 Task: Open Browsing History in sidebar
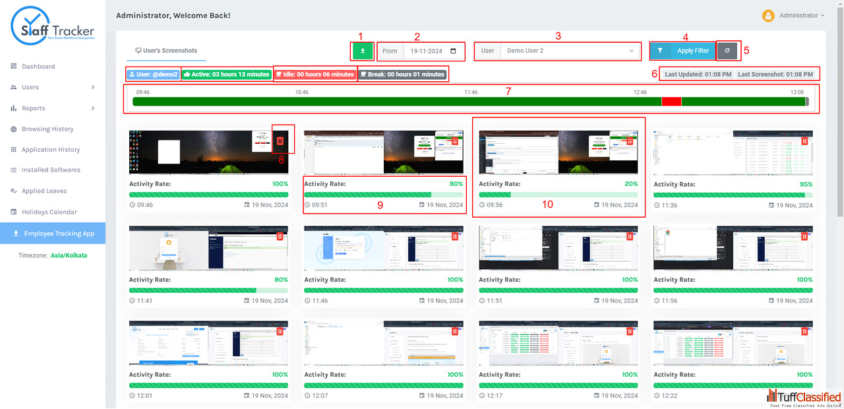47,129
